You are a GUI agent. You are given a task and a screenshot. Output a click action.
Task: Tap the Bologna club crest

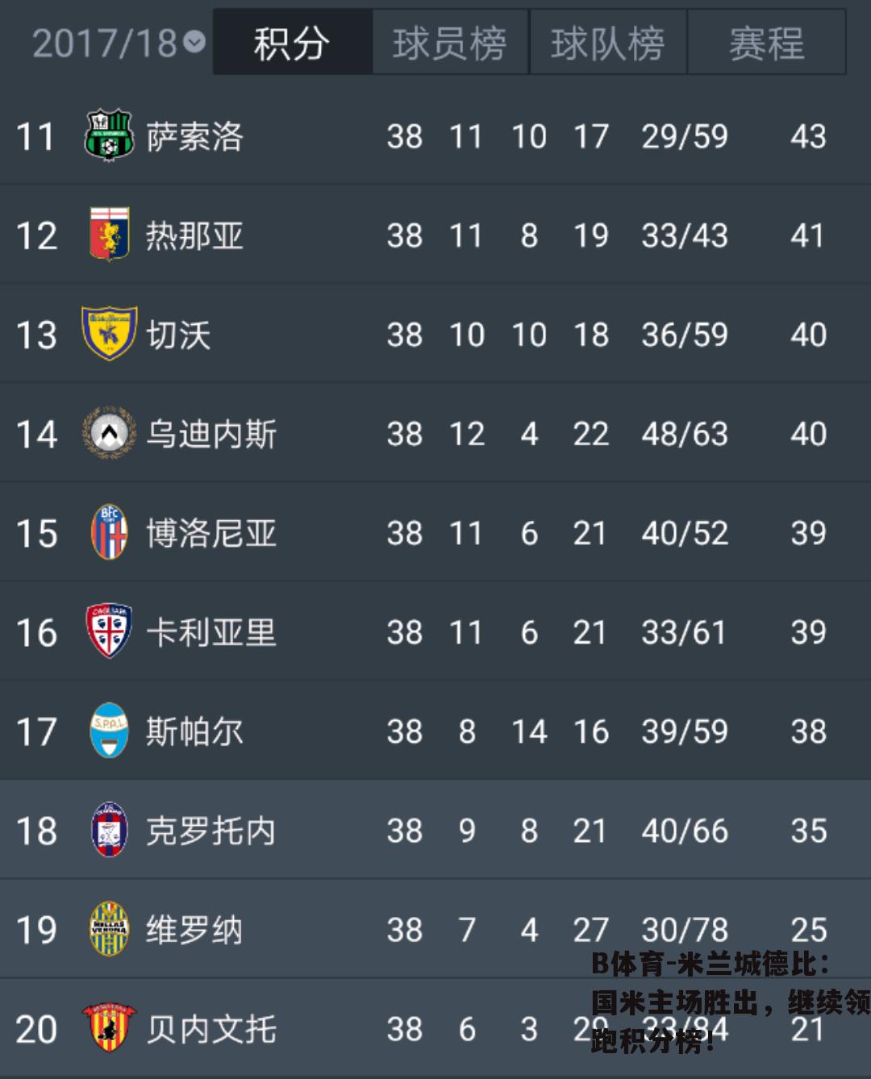[x=109, y=532]
